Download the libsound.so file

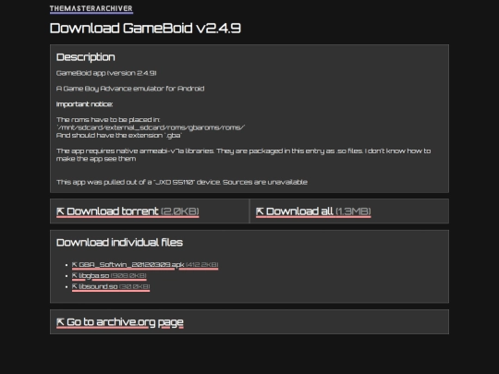[111, 286]
